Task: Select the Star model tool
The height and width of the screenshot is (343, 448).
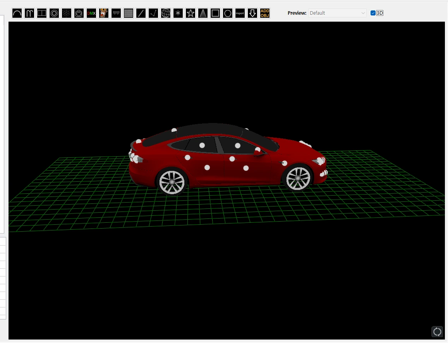Action: pyautogui.click(x=191, y=13)
